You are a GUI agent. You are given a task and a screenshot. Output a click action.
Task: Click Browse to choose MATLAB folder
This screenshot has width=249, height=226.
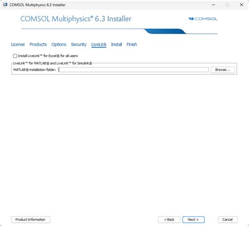(x=223, y=70)
